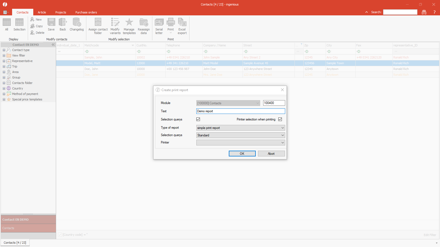Click the New contact icon
The width and height of the screenshot is (440, 247).
coord(33,19)
